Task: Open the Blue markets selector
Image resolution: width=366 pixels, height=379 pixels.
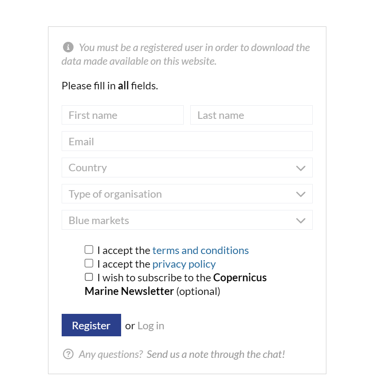Action: [176, 221]
